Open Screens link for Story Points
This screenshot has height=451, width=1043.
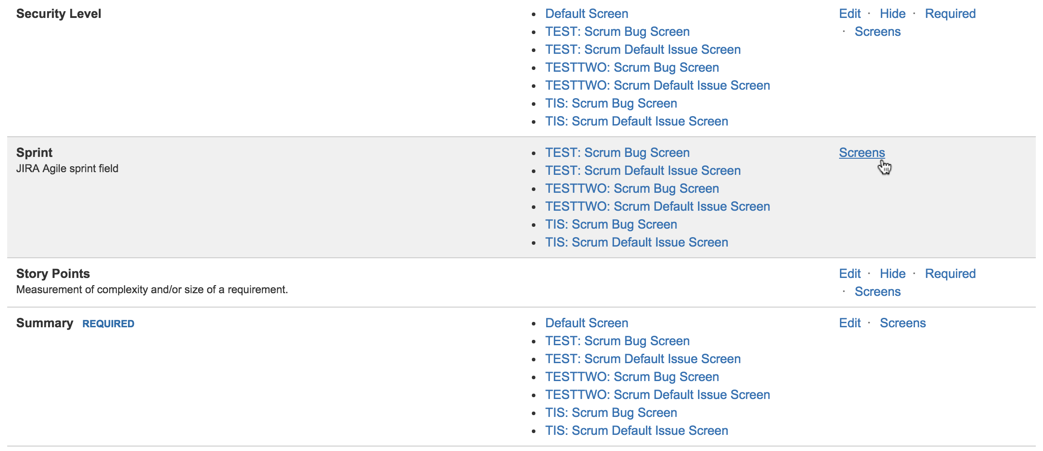[877, 292]
